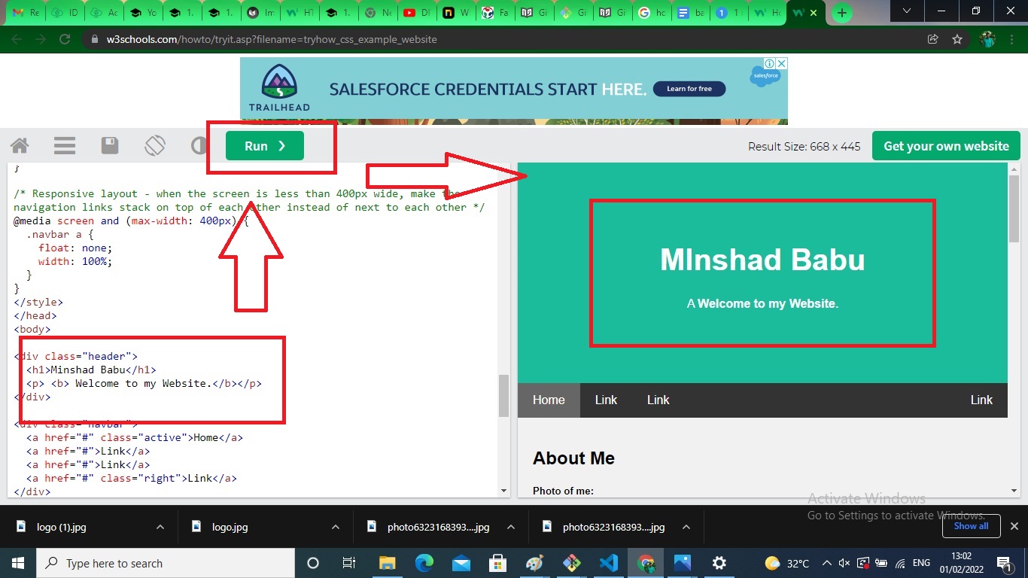Change result orientation with the rotate icon

tap(155, 145)
